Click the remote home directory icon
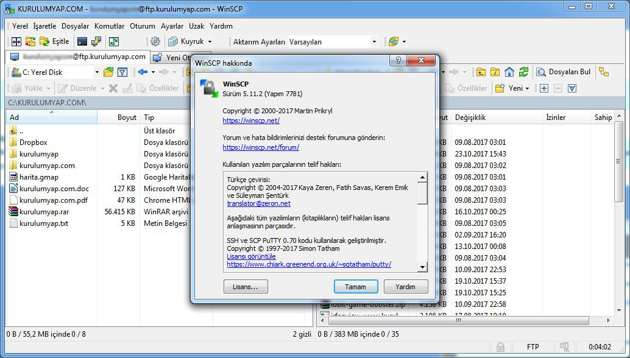The image size is (630, 358). [509, 72]
